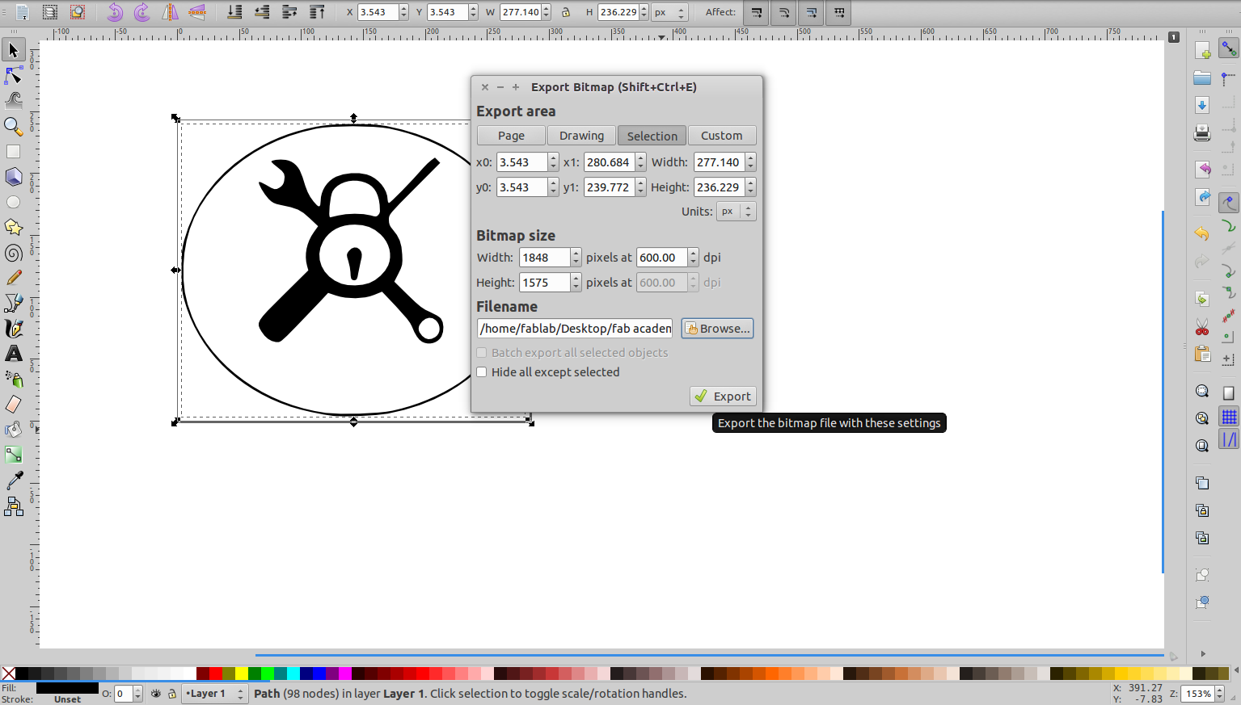Increase x0 value in Export area
This screenshot has height=705, width=1241.
[553, 158]
